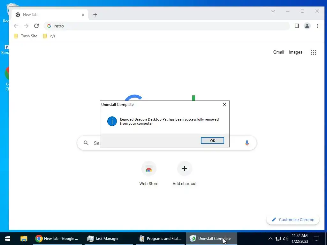Open Google apps grid

[314, 52]
